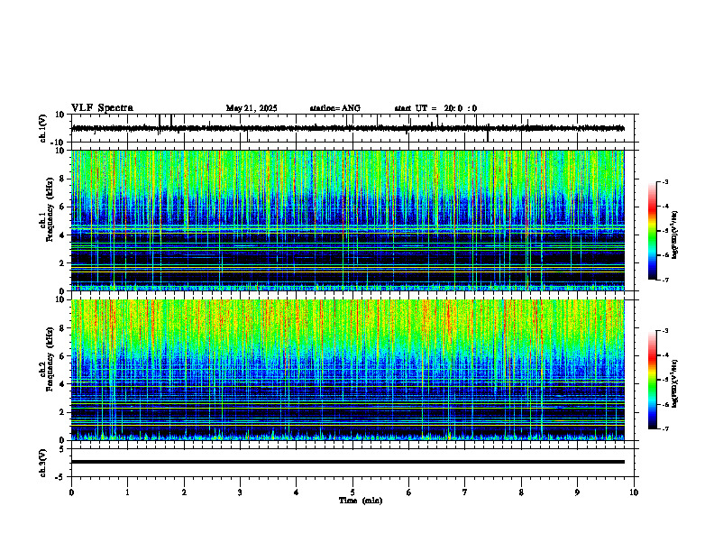Image resolution: width=714 pixels, height=552 pixels.
Task: Click the "station= ANG" label
Action: click(x=335, y=108)
